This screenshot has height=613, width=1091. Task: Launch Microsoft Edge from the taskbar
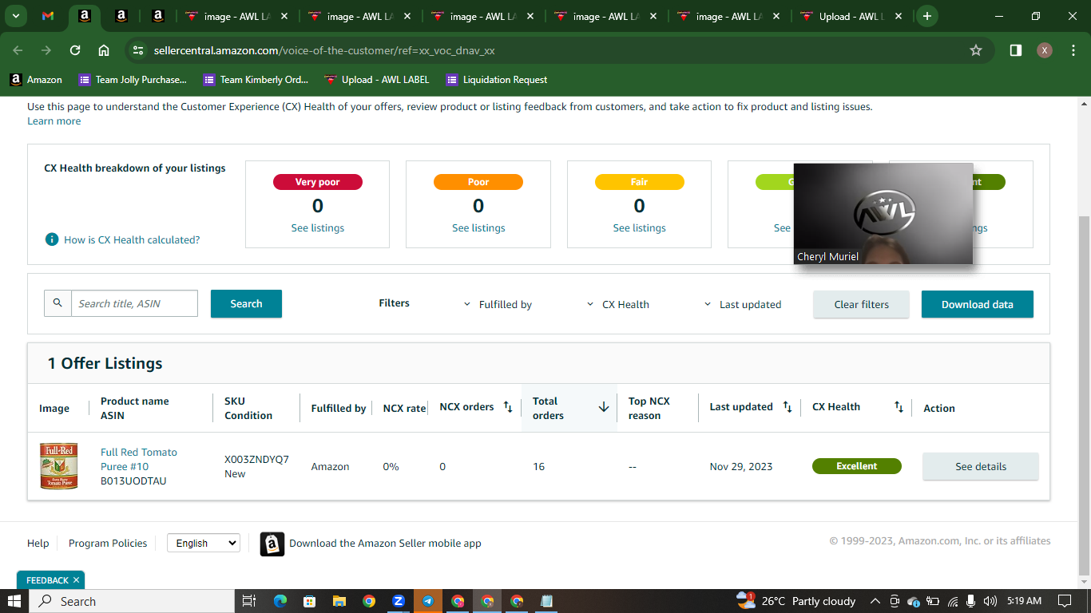pos(280,601)
